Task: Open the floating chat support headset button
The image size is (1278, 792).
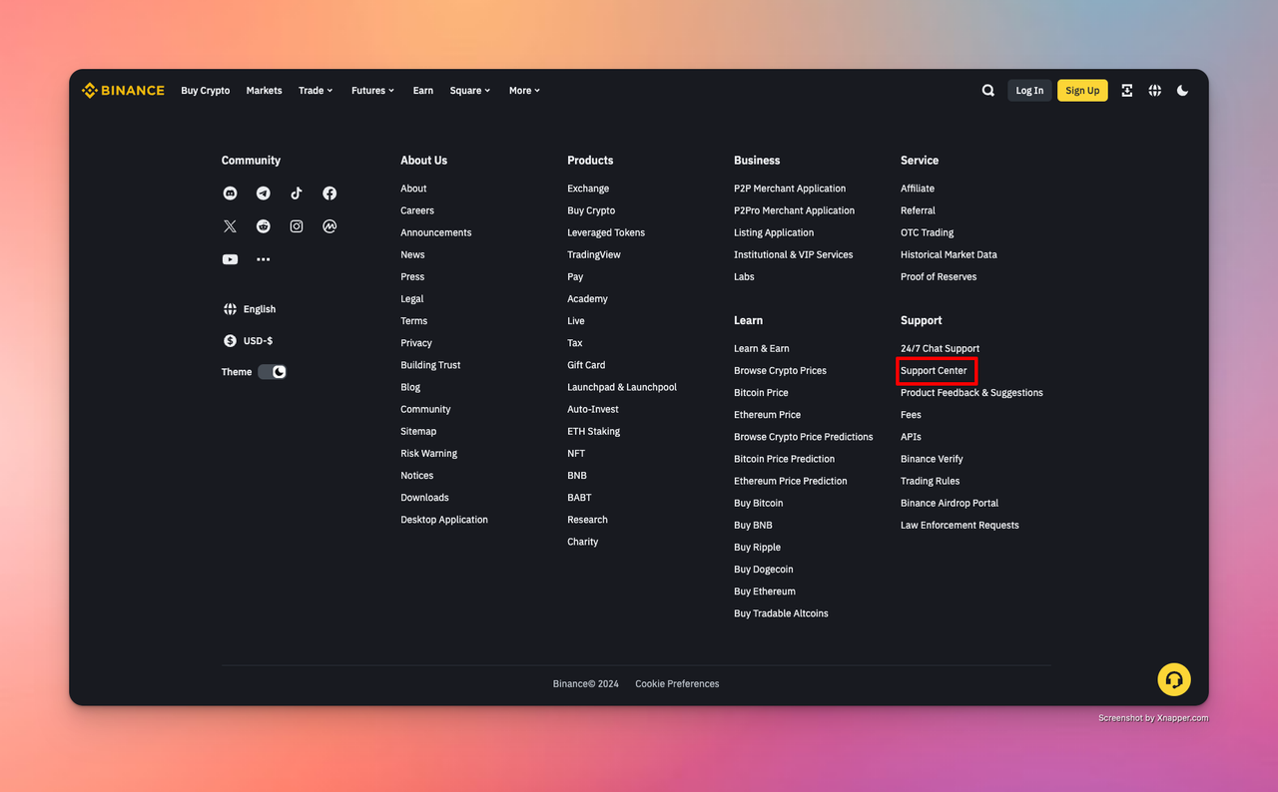Action: [x=1174, y=679]
